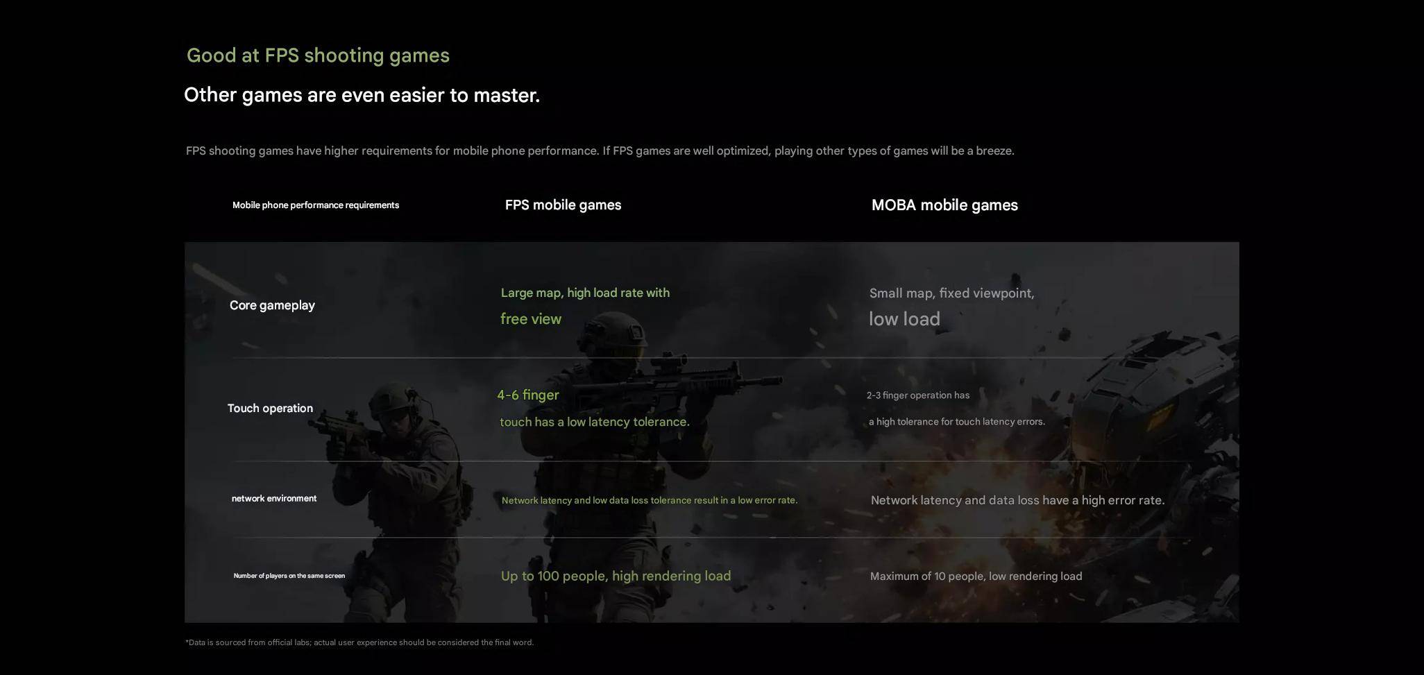Viewport: 1424px width, 675px height.
Task: Click "Mobile phone performance requirements" column header
Action: coord(315,205)
